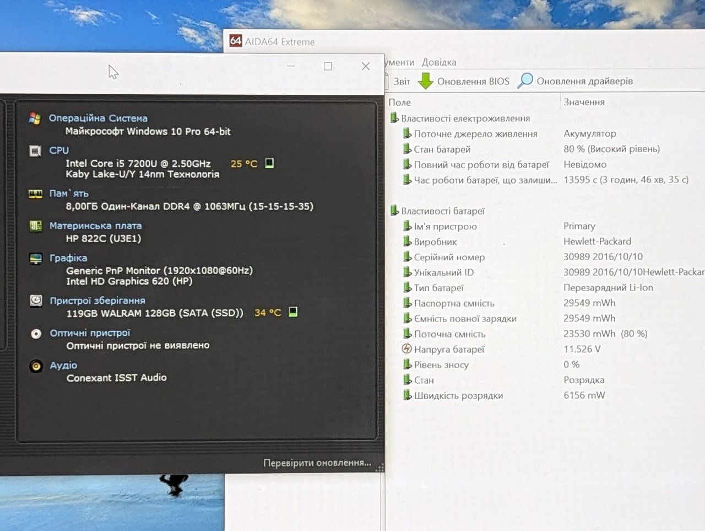Open the CPU section link
Screen dimensions: 705x531
59,151
